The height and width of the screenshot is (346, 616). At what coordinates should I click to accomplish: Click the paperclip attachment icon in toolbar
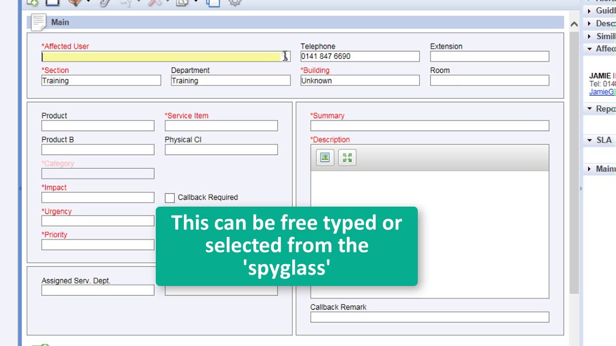(105, 2)
